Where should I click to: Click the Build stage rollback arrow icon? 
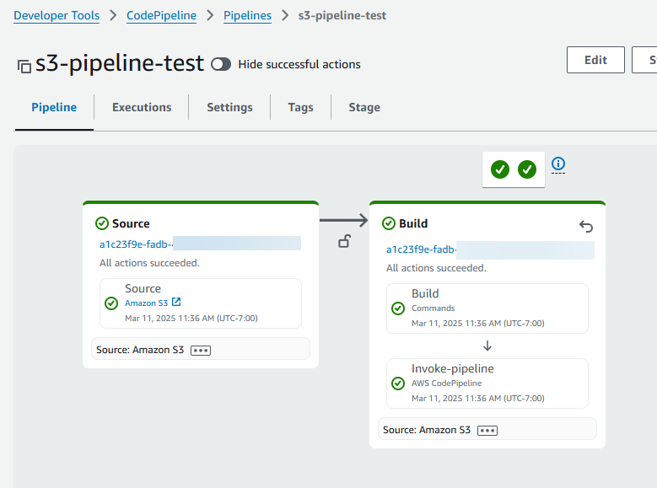(x=586, y=226)
